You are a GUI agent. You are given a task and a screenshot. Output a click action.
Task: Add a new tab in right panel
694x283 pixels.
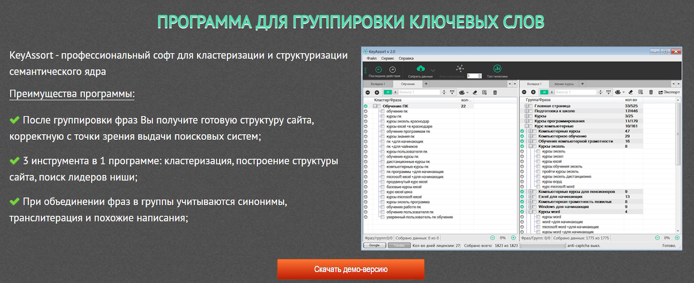(x=583, y=84)
